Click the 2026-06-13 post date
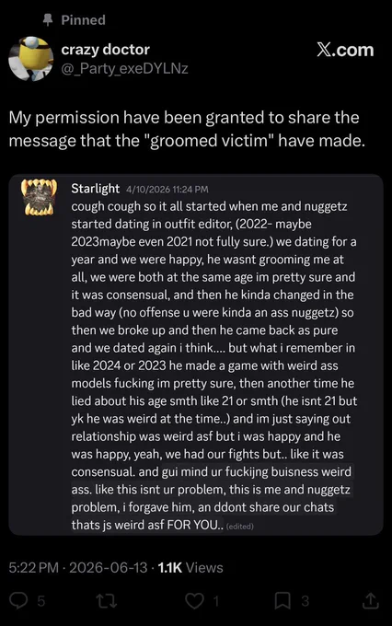392x626 pixels. tap(109, 568)
